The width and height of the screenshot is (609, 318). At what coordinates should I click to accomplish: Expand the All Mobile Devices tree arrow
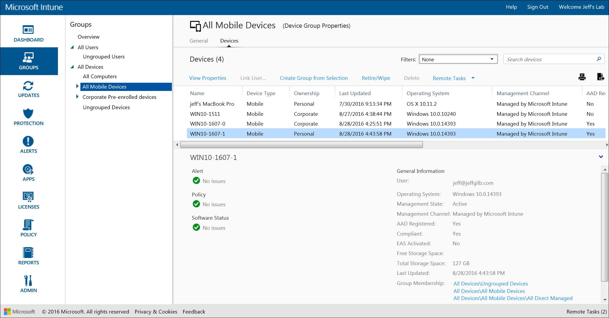click(x=77, y=86)
